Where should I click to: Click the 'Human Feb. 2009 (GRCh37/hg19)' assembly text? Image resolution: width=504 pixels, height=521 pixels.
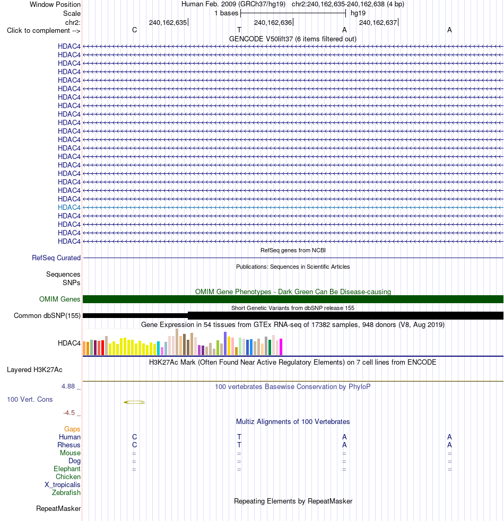coord(233,4)
